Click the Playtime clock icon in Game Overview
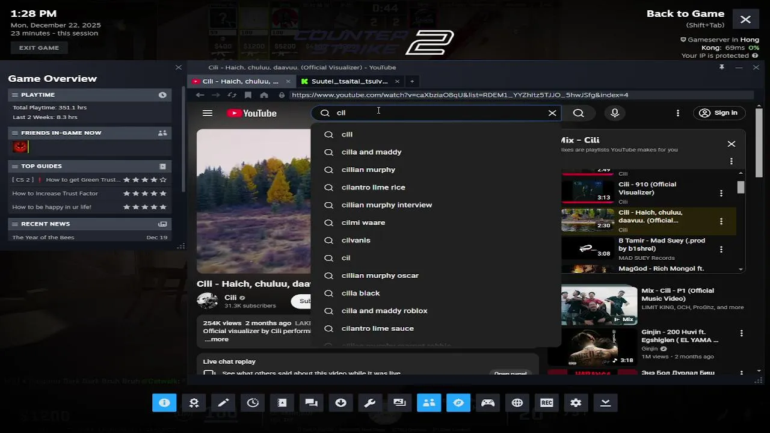The height and width of the screenshot is (433, 770). (162, 95)
